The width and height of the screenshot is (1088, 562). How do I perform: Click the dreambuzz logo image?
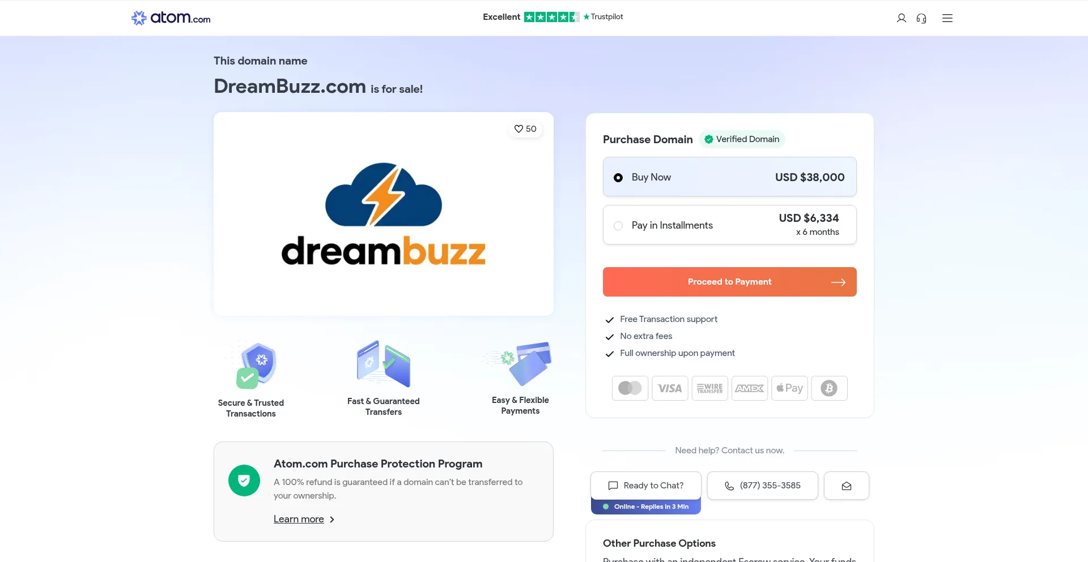(384, 214)
